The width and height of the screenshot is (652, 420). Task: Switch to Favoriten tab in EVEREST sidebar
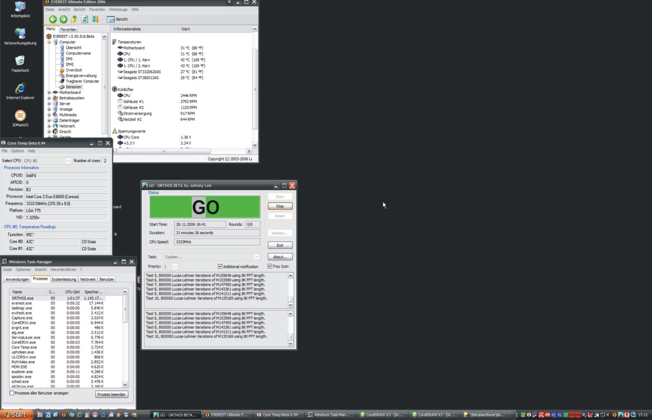68,29
